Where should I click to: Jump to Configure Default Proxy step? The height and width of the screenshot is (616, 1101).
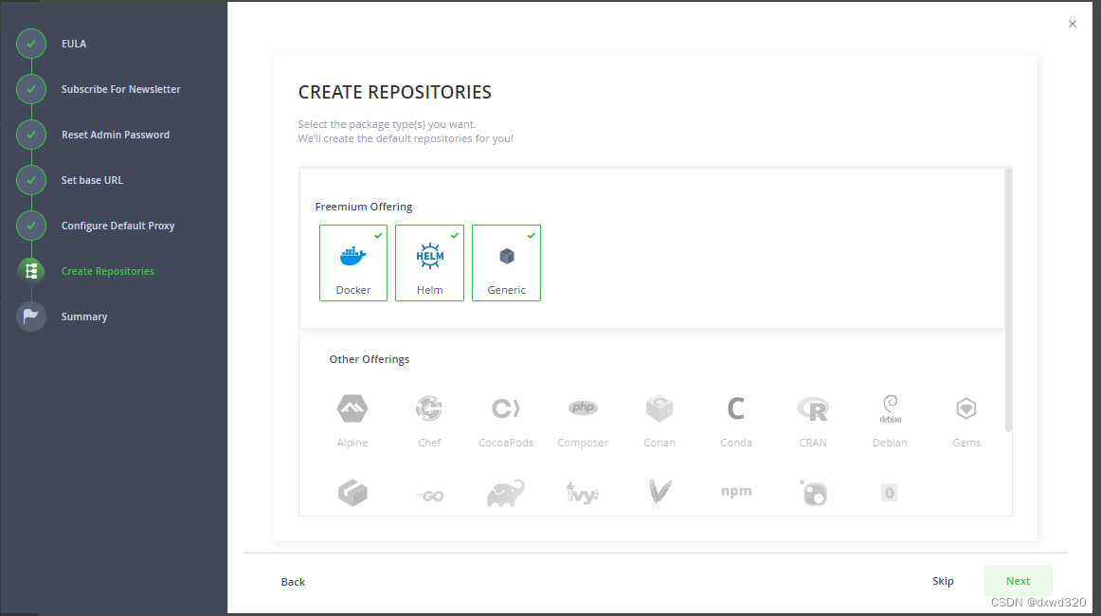click(x=117, y=226)
